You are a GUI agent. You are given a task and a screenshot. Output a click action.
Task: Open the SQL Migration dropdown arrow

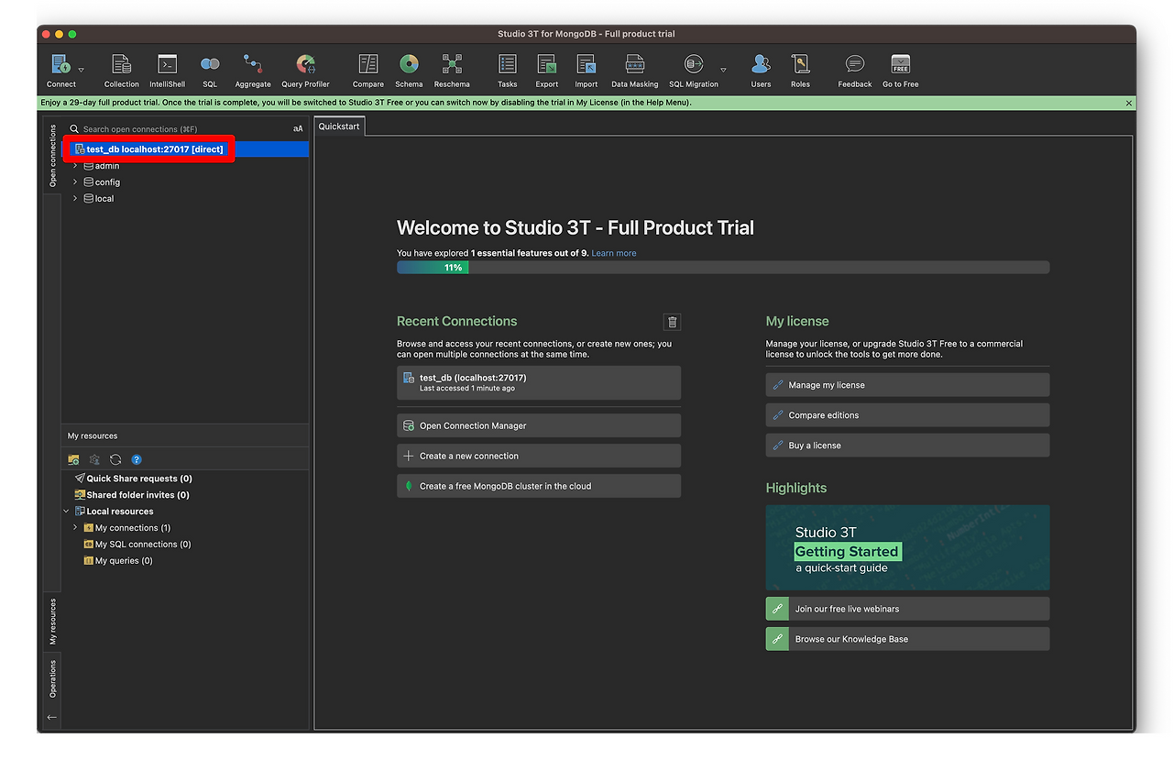pyautogui.click(x=723, y=70)
